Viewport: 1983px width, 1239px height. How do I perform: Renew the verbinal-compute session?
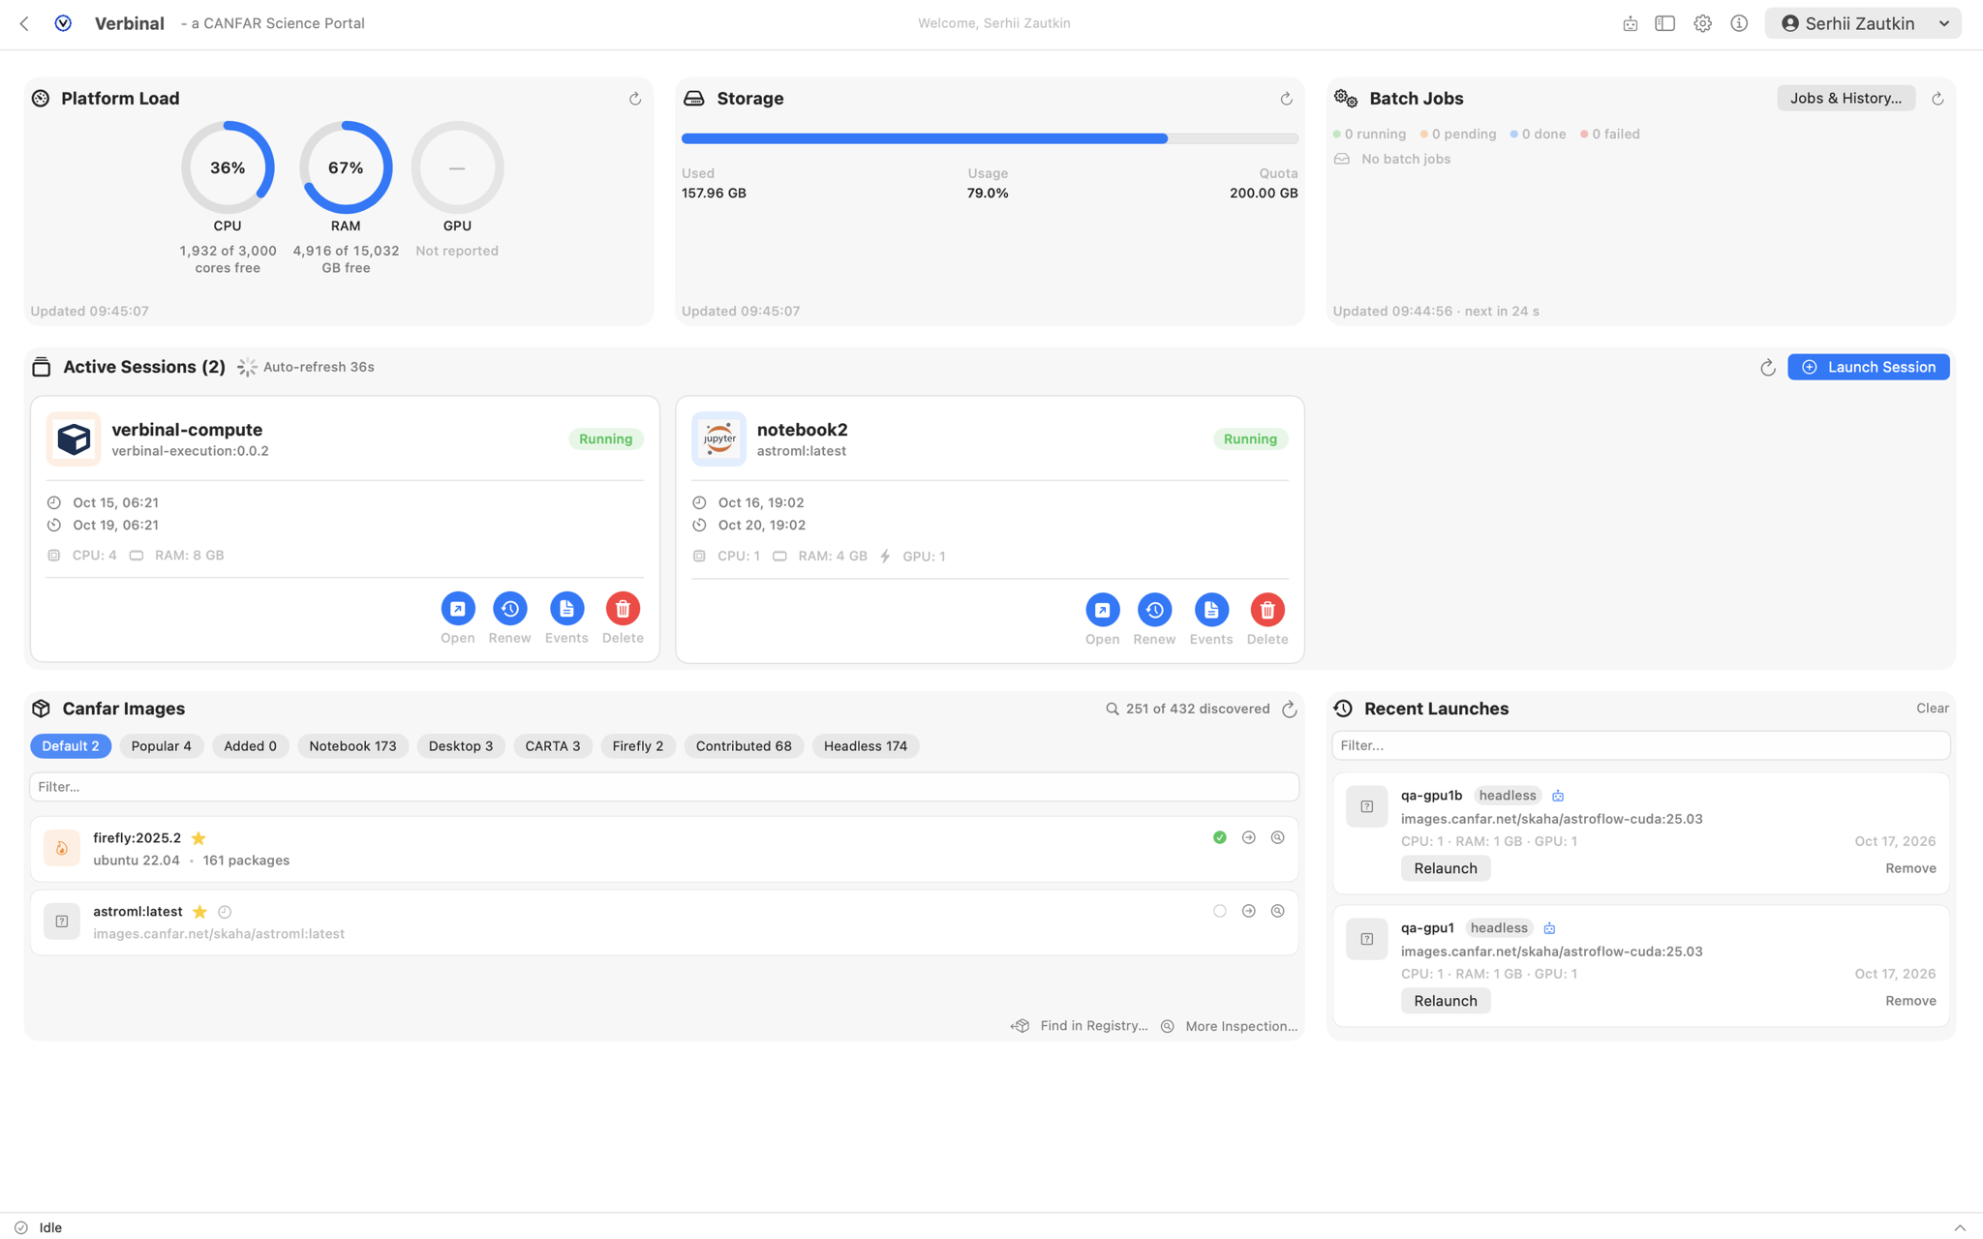(510, 608)
